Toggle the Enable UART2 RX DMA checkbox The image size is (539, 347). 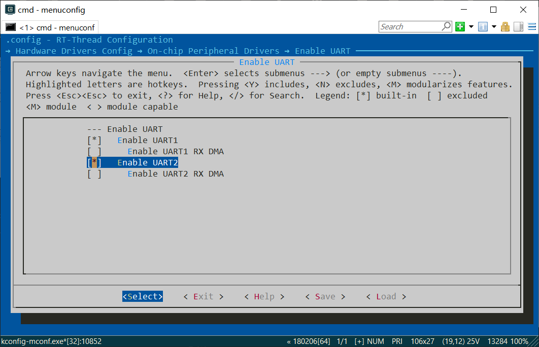[94, 174]
